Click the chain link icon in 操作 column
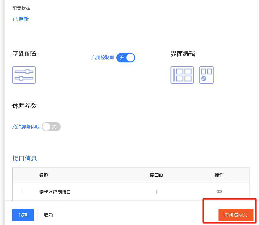This screenshot has width=259, height=225. [x=219, y=192]
